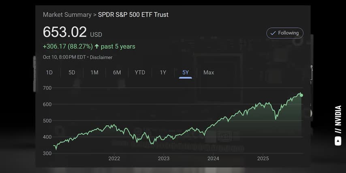The height and width of the screenshot is (173, 346).
Task: Click the green up arrow near past 5 years
Action: [x=97, y=46]
